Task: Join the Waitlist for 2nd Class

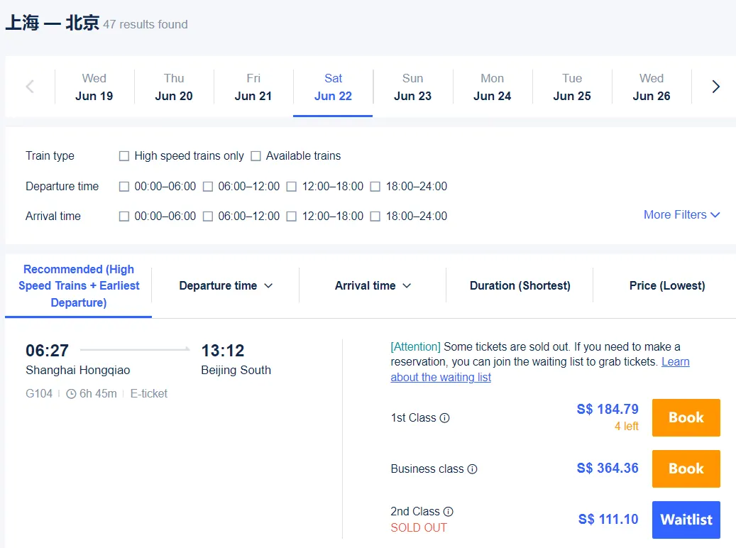Action: (x=685, y=520)
